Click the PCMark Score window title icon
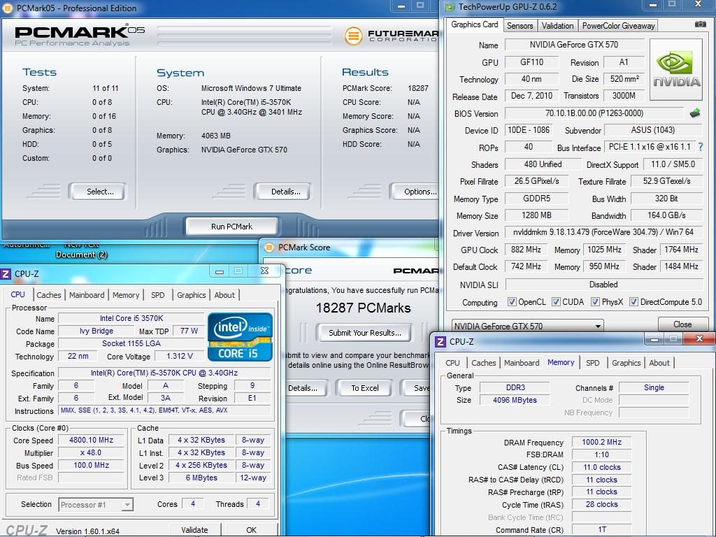 click(269, 248)
